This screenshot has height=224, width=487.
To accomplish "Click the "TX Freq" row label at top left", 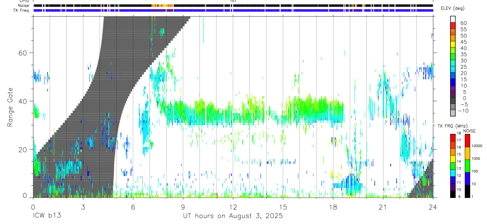I will coord(22,10).
